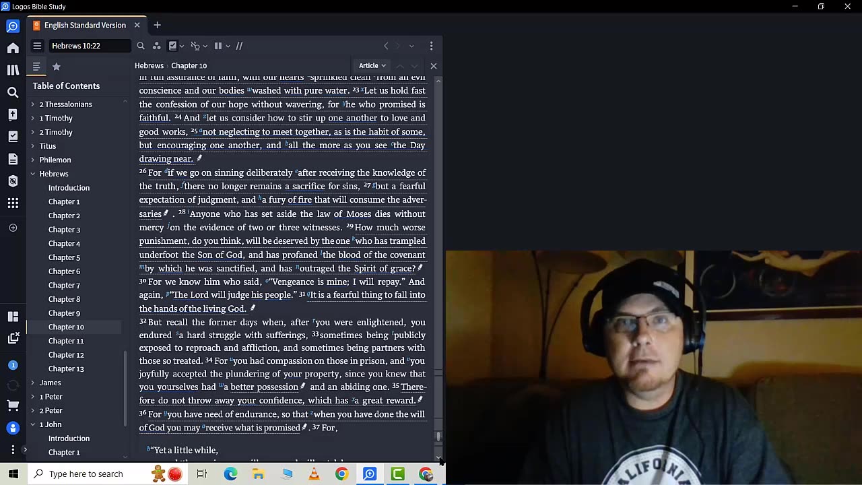The width and height of the screenshot is (862, 485).
Task: Open the Bible icon in sidebar
Action: tap(13, 115)
